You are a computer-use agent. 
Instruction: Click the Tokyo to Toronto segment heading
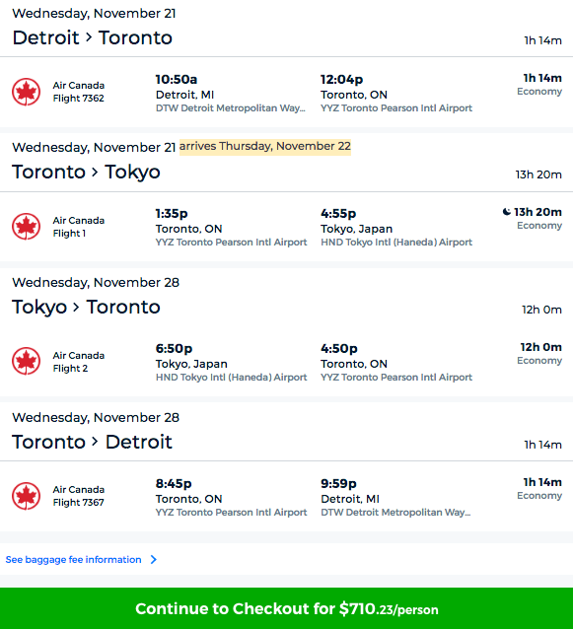click(x=86, y=307)
